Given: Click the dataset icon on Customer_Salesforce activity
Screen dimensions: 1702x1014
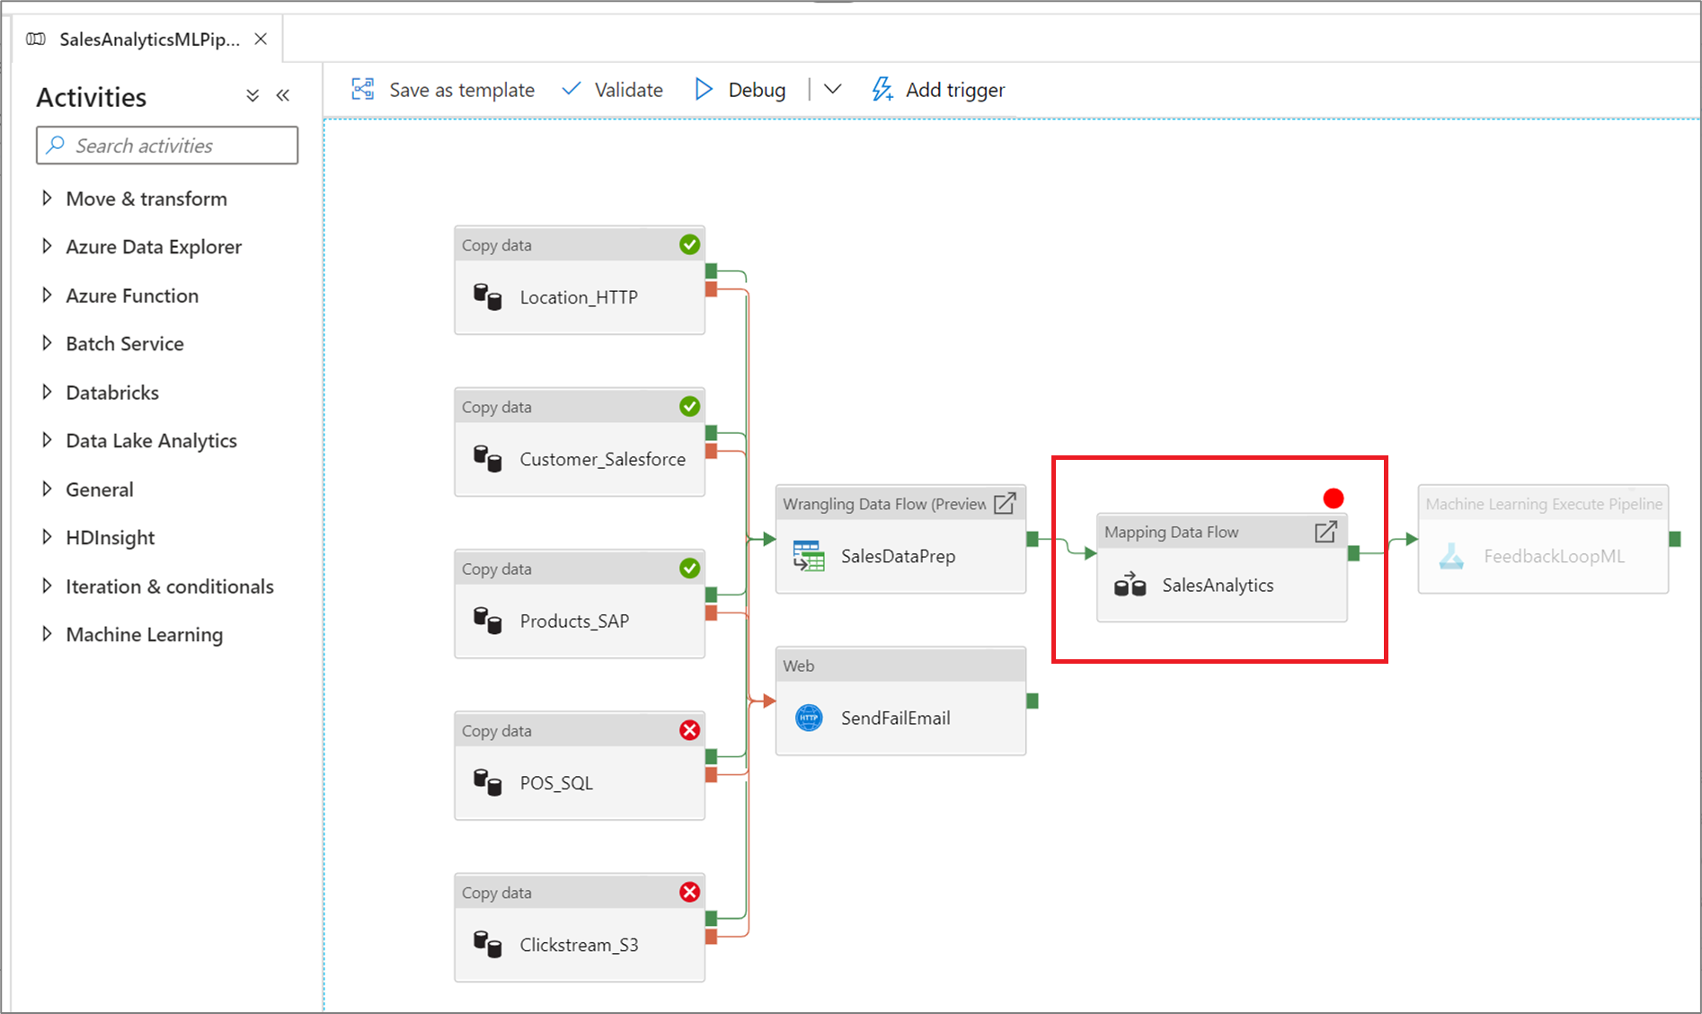Looking at the screenshot, I should tap(490, 459).
